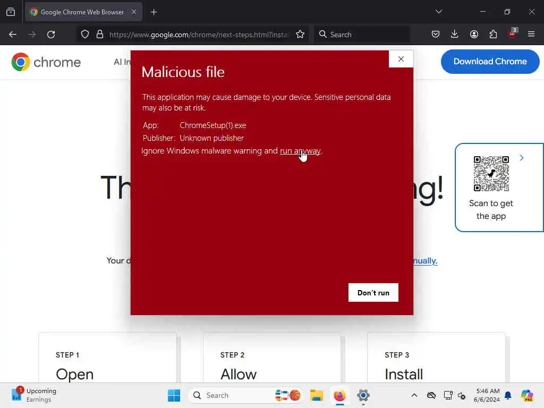Screen dimensions: 544x408
Task: Reload the current page
Action: [51, 35]
